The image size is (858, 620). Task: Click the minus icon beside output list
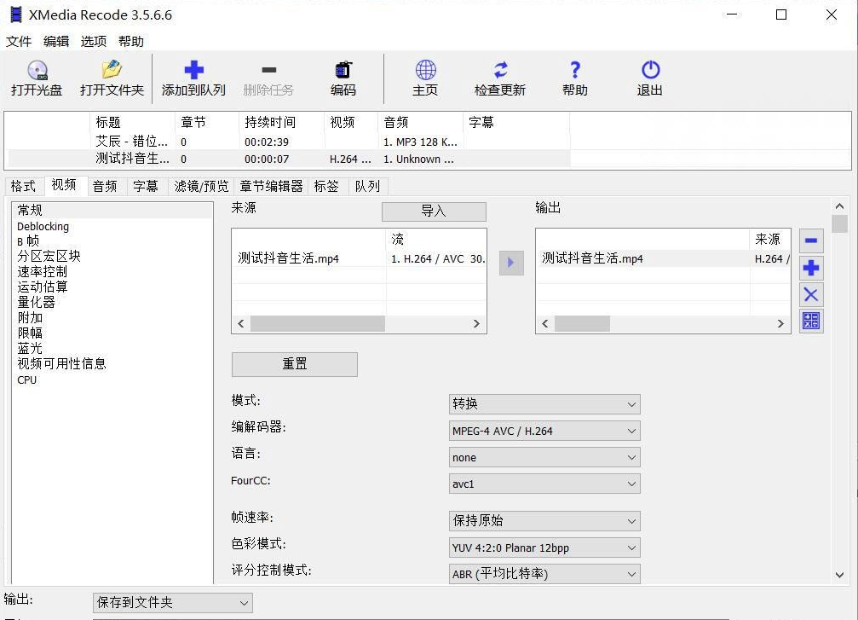point(810,240)
